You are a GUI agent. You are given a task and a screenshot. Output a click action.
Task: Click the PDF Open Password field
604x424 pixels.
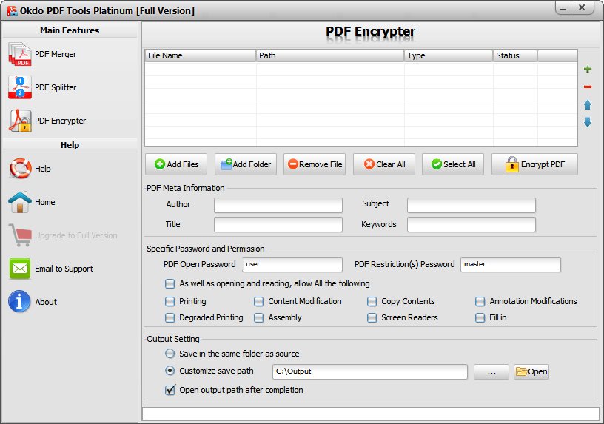(x=292, y=265)
